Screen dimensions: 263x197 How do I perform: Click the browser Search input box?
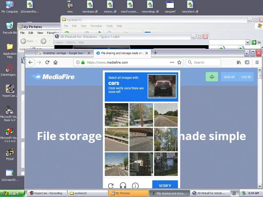pyautogui.click(x=203, y=63)
